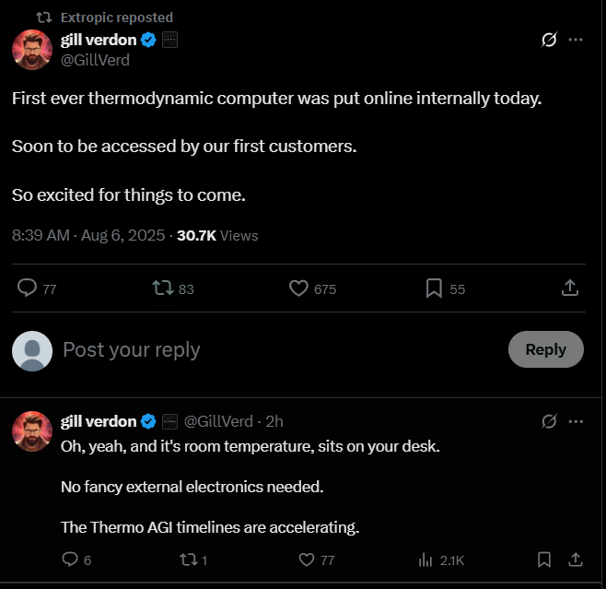Bookmark the follow-up reply post

pos(544,560)
